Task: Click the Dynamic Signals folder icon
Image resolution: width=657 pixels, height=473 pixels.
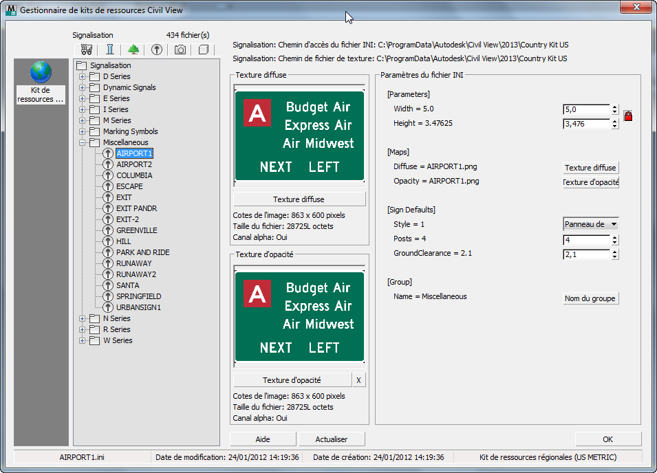Action: tap(95, 87)
